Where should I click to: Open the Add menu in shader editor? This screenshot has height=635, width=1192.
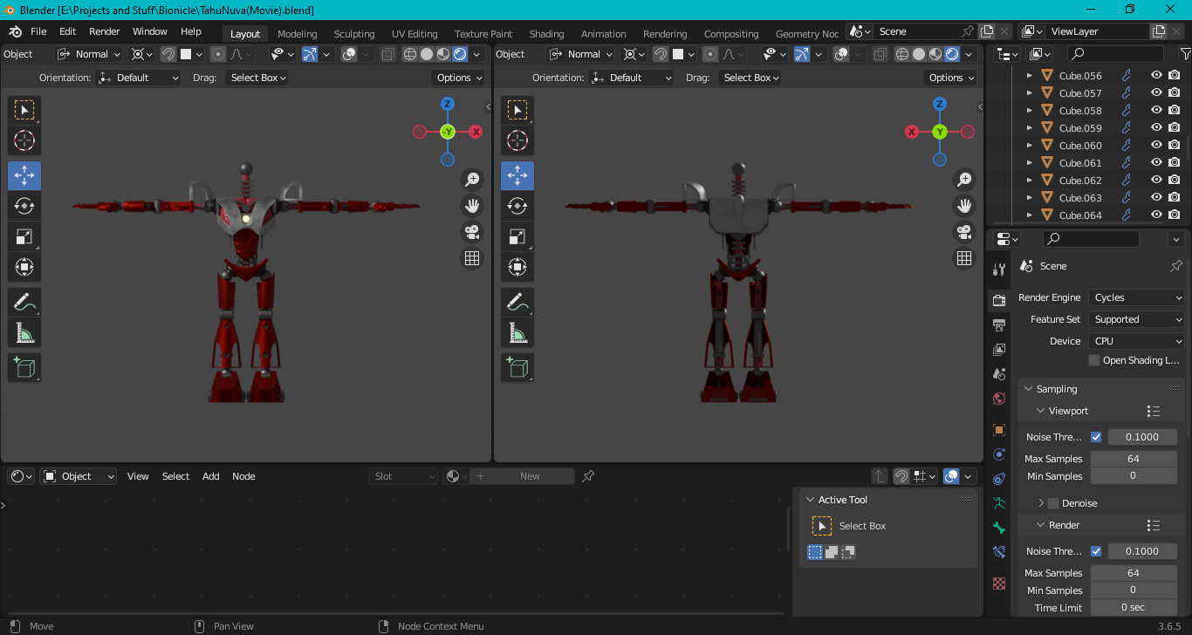(211, 476)
